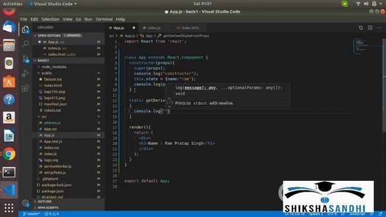Show previous signature in parameter hint
386x217 pixels.
169,98
